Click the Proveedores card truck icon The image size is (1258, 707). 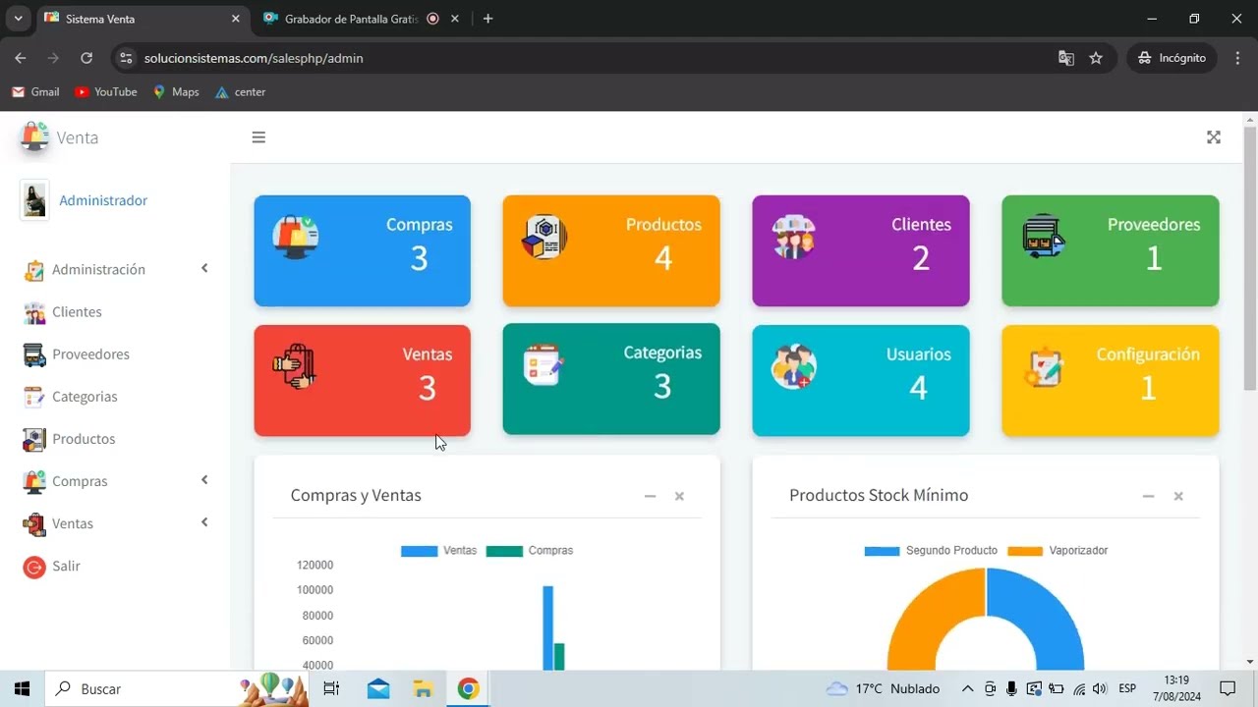pos(1044,237)
